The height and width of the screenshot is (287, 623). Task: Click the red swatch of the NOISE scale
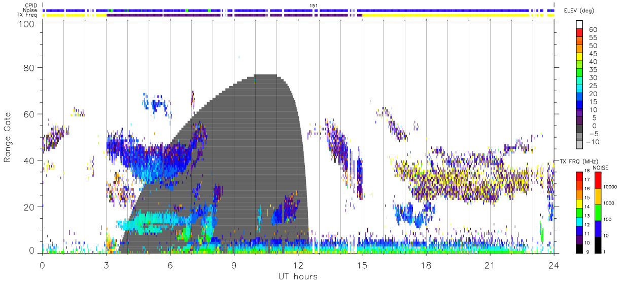click(598, 180)
